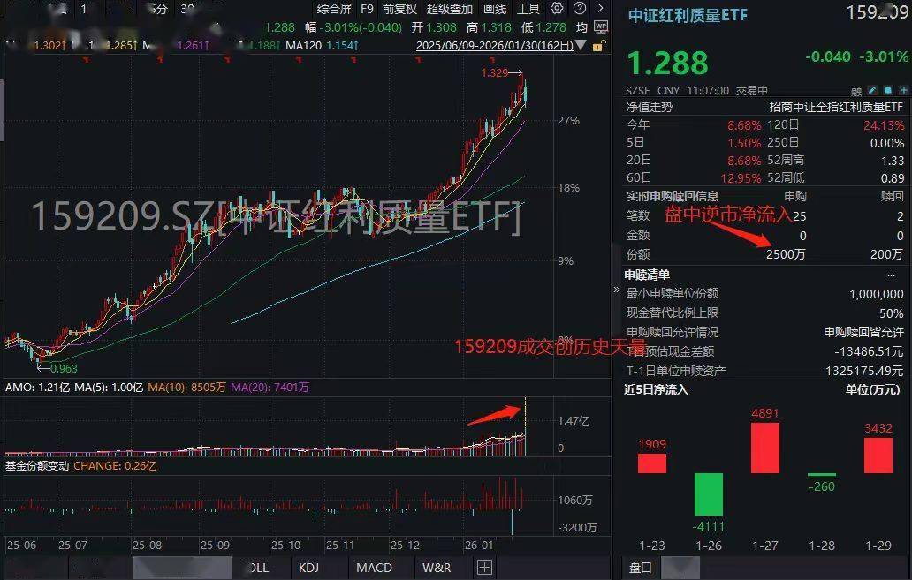Image resolution: width=912 pixels, height=580 pixels.
Task: Switch to KDJ indicator tab
Action: (x=308, y=568)
